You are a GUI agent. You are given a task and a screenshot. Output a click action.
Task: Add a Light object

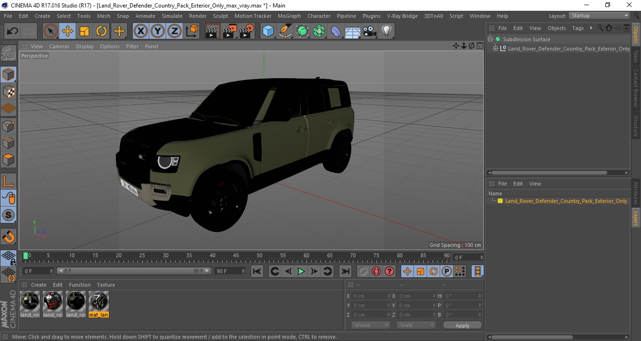[x=387, y=31]
